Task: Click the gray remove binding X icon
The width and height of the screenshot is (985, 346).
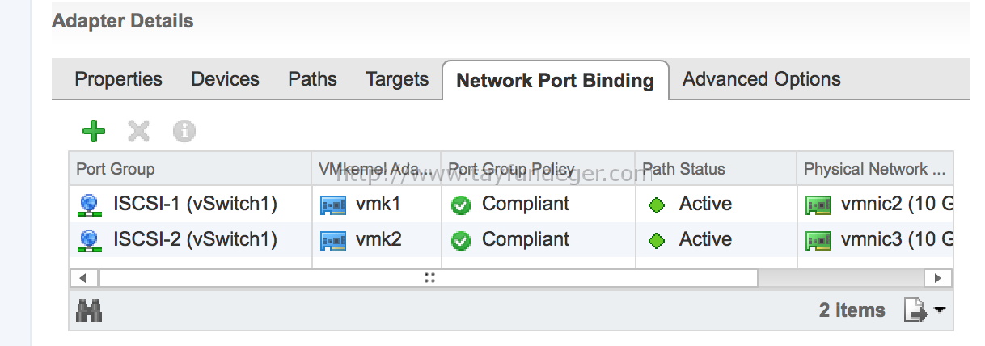Action: click(139, 131)
